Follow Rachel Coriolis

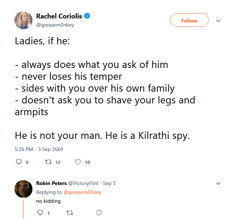click(189, 21)
